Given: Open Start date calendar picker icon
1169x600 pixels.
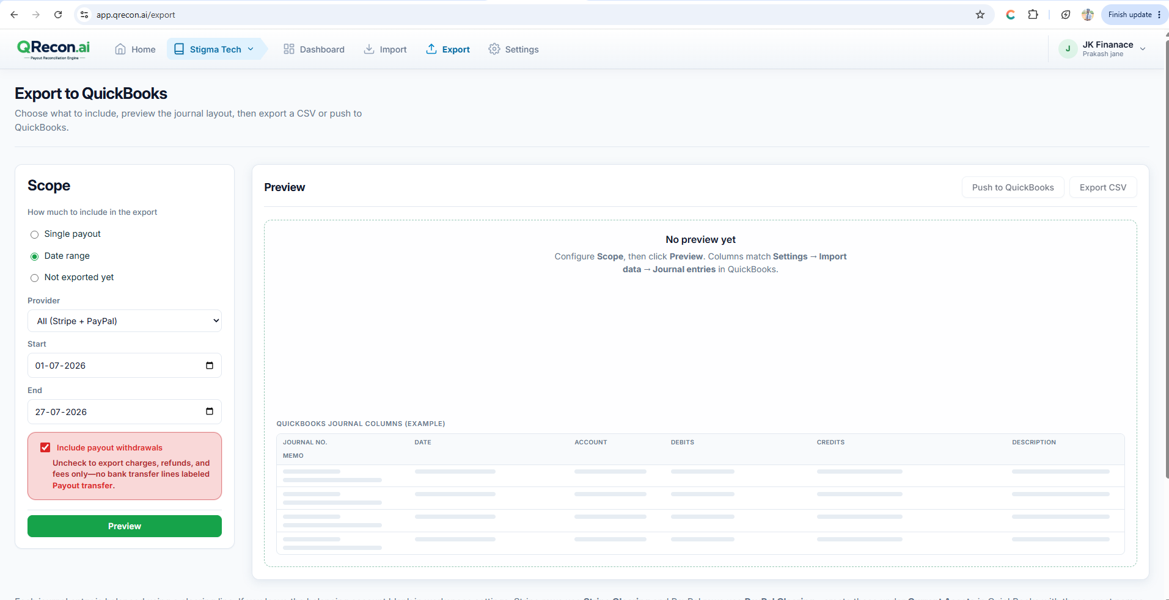Looking at the screenshot, I should click(x=210, y=366).
